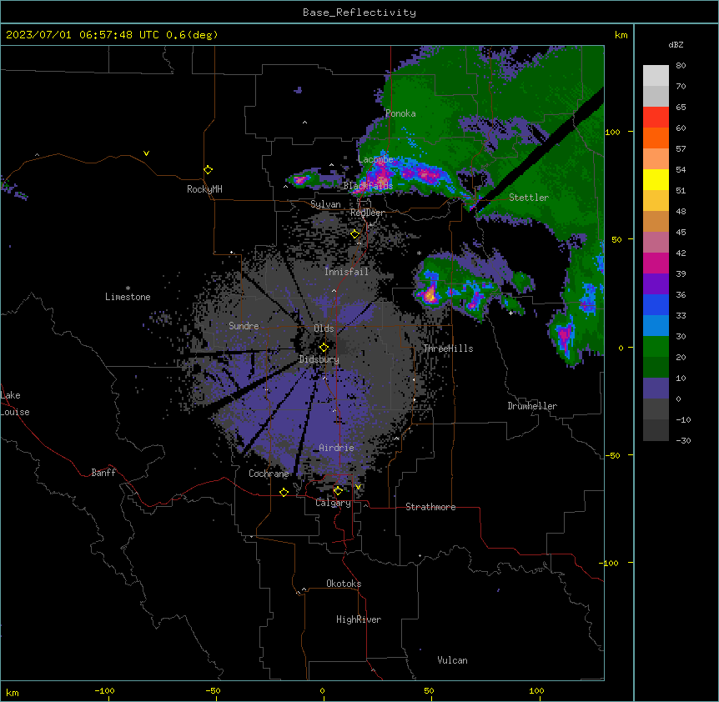
Task: Click the 80 value in the dBZ legend
Action: click(681, 66)
